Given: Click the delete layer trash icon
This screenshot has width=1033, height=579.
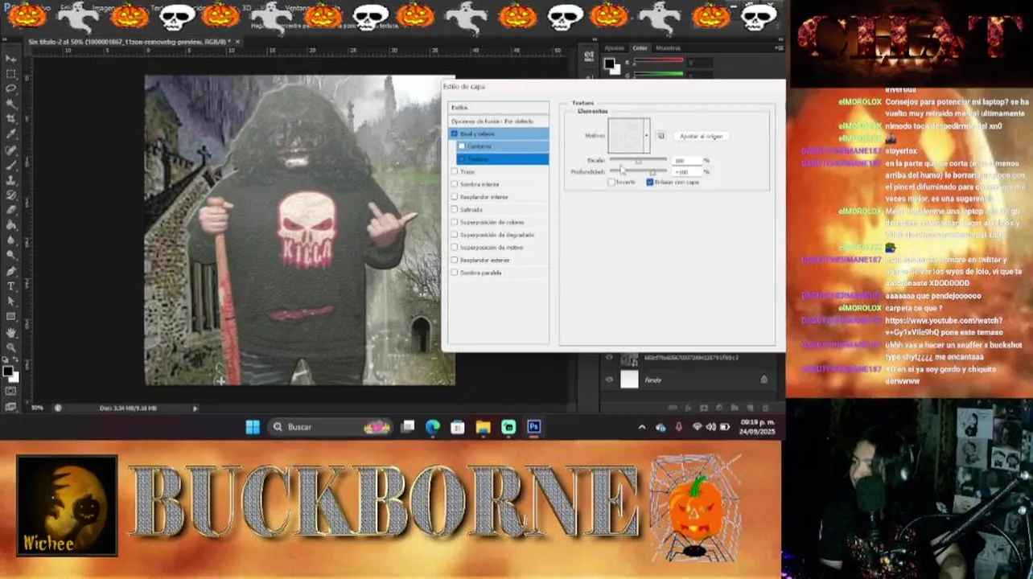Looking at the screenshot, I should (x=765, y=408).
